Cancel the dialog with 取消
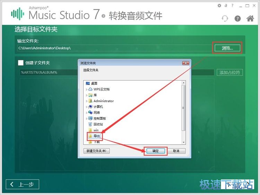Screen dimensions: 260x195 [176, 151]
